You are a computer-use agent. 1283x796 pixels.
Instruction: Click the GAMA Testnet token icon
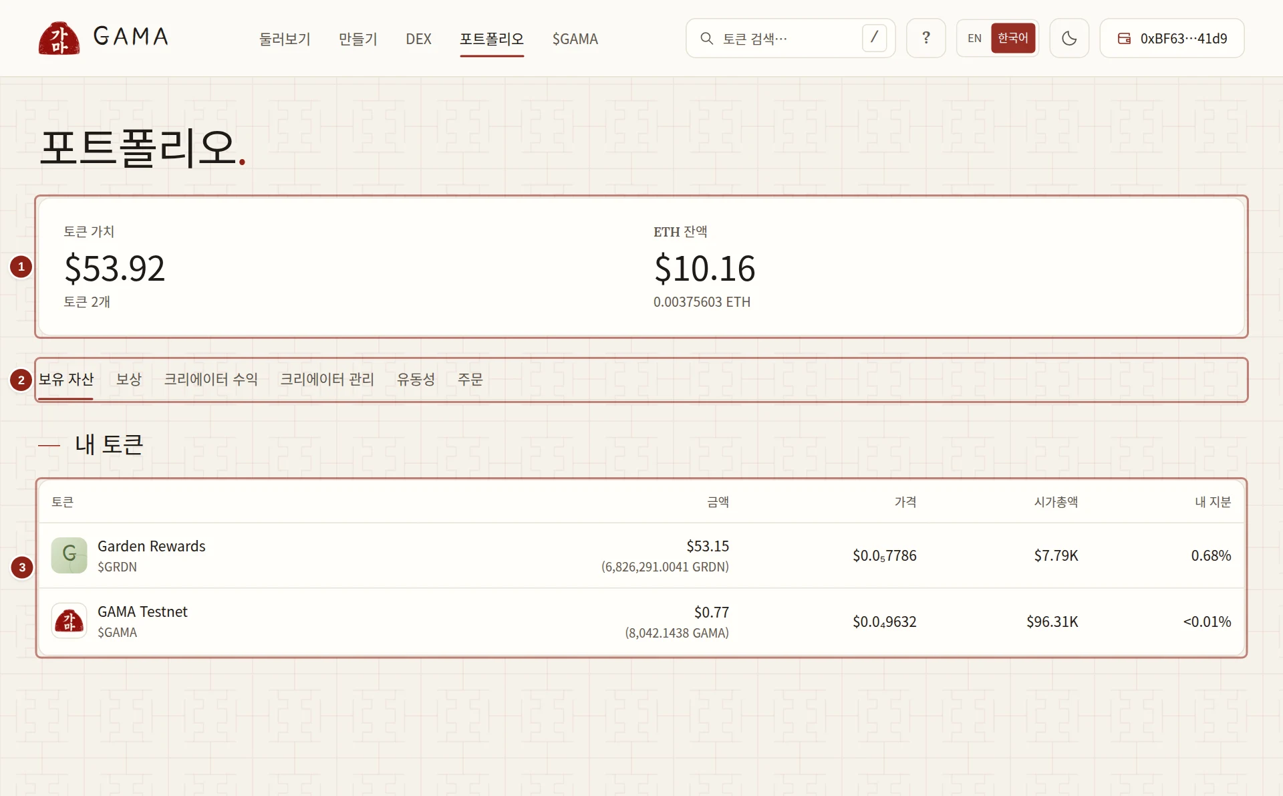69,620
